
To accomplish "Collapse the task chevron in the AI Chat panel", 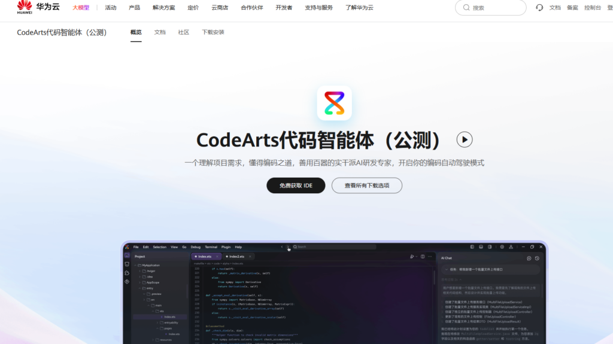I will tap(446, 269).
